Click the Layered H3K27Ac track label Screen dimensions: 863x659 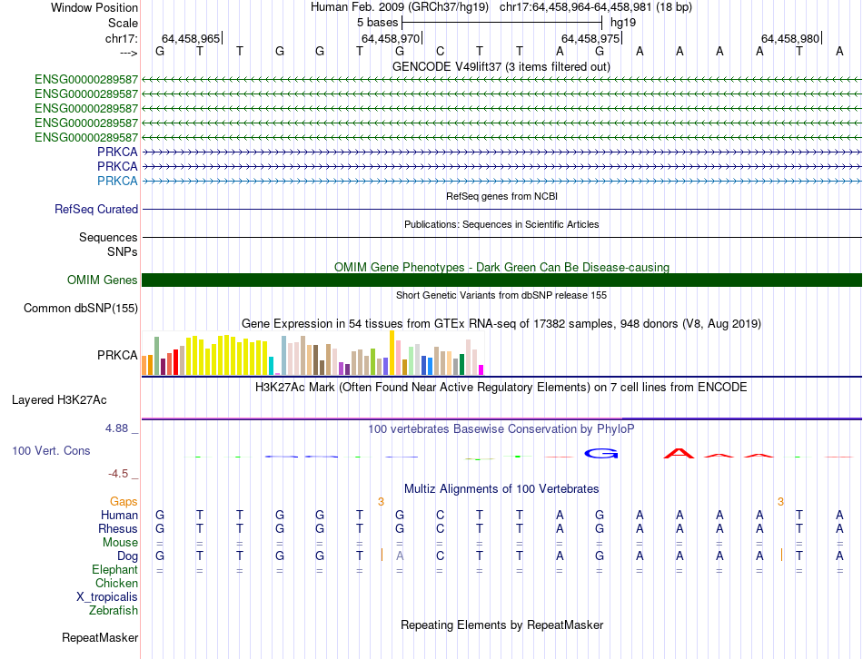[x=59, y=400]
